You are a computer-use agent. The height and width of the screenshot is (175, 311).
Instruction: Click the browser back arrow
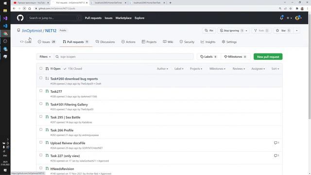[x=14, y=9]
